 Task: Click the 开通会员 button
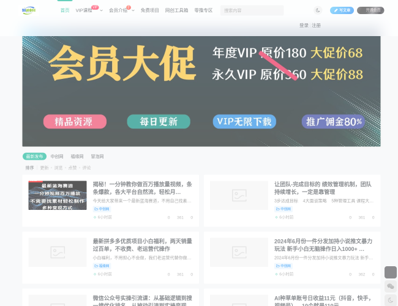click(370, 10)
